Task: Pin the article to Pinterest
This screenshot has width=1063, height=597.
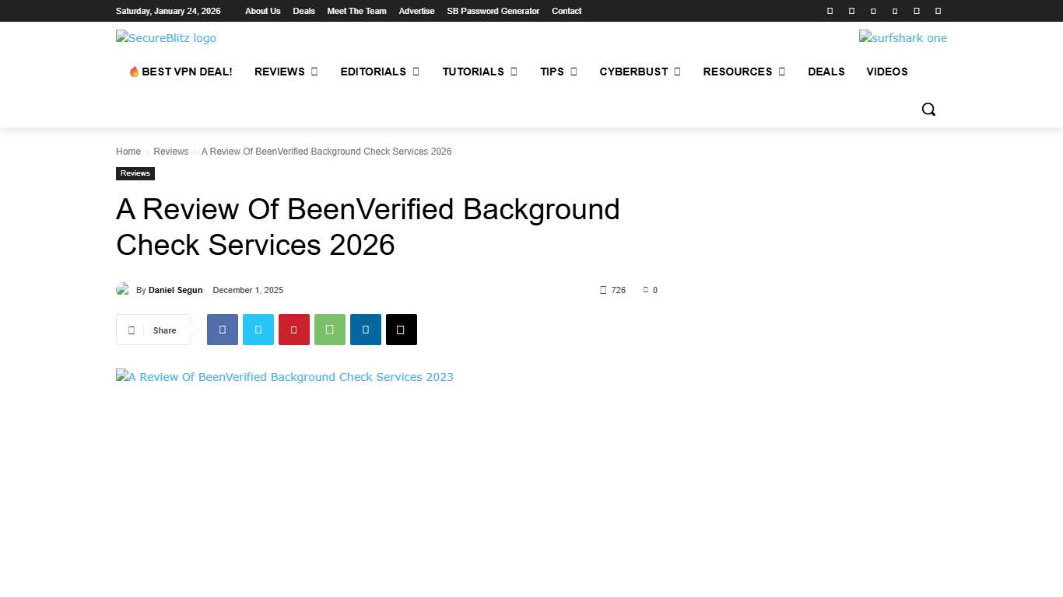Action: pos(293,330)
